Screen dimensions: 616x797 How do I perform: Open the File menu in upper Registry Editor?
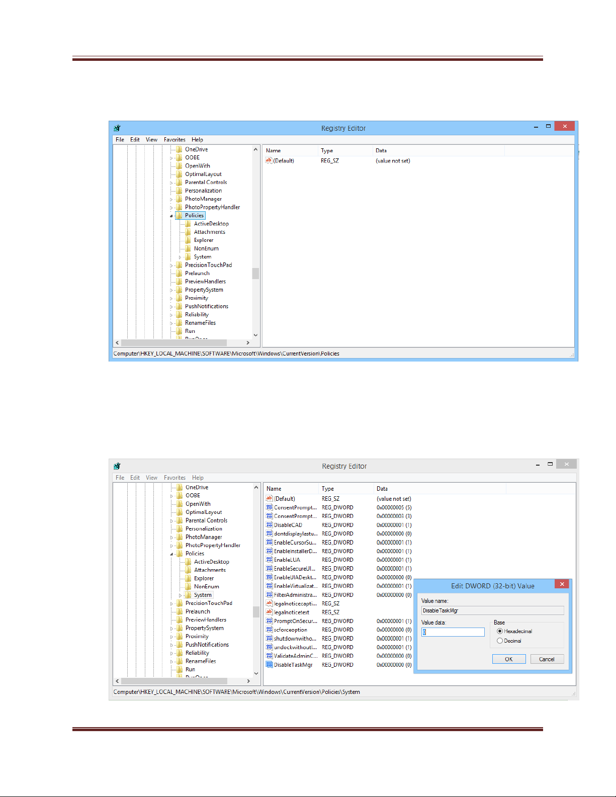(x=120, y=140)
